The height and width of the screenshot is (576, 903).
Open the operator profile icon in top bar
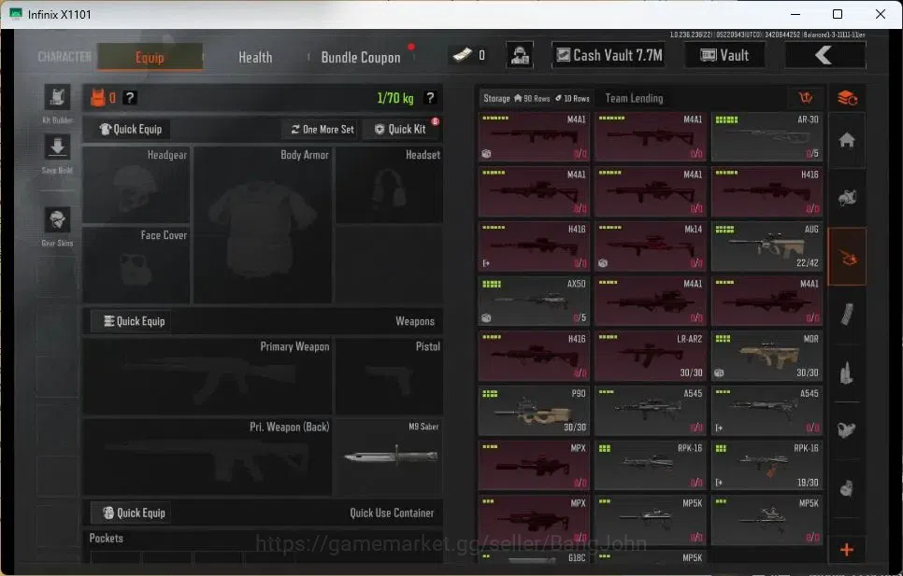tap(520, 55)
